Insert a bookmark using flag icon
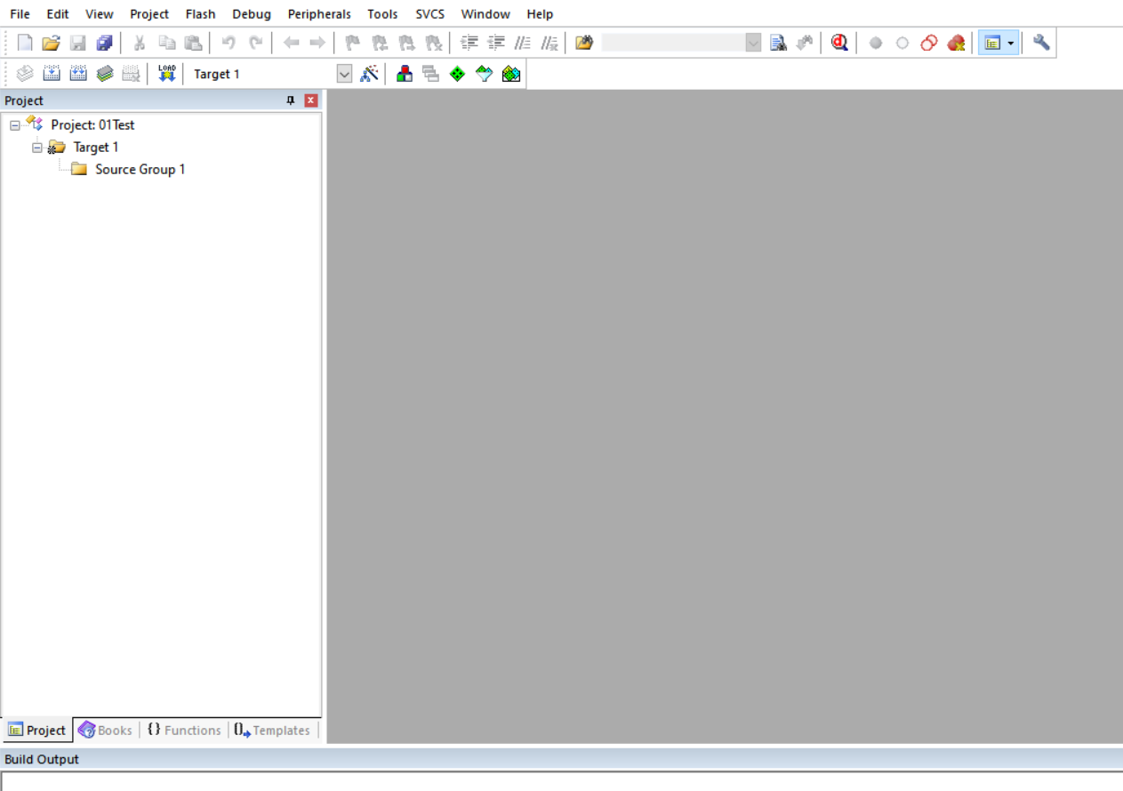Screen dimensions: 1123x791 (353, 43)
